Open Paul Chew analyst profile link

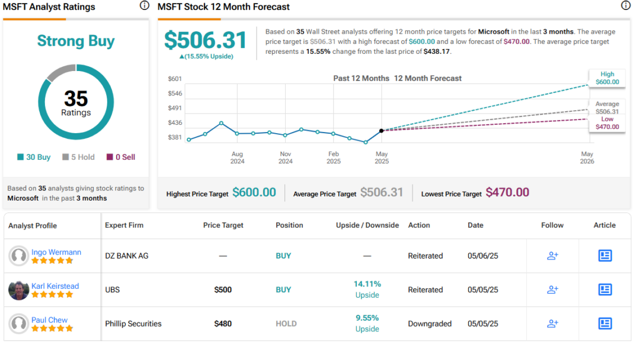coord(50,320)
